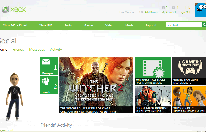Viewport: 206px width, 132px height.
Task: Switch to the Friends tab
Action: pyautogui.click(x=18, y=49)
